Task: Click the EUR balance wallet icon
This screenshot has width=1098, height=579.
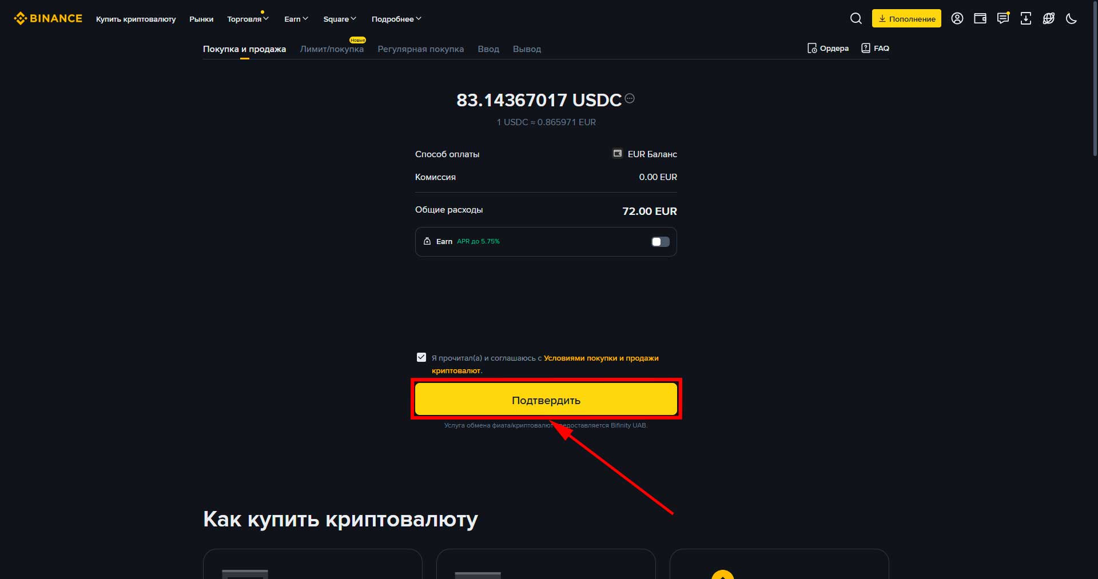Action: pyautogui.click(x=618, y=153)
